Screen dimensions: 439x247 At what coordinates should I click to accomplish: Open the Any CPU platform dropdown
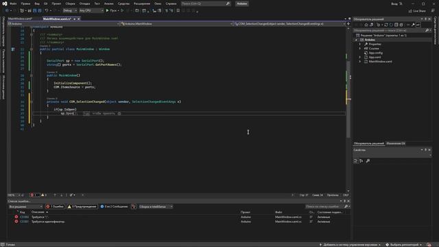91,10
